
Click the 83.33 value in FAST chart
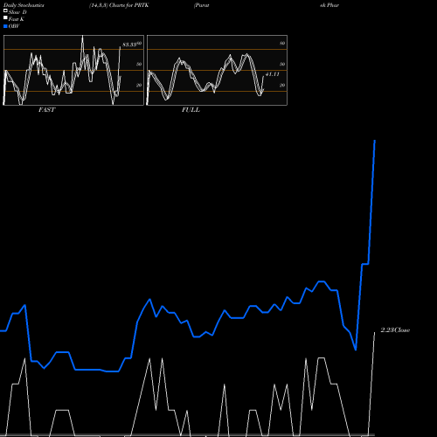129,45
